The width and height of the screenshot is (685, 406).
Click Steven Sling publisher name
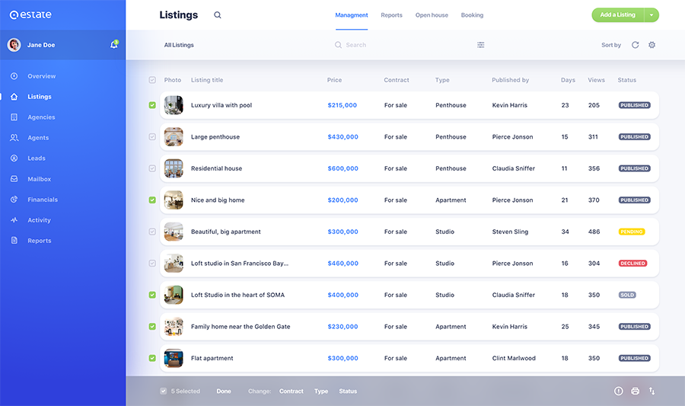point(510,232)
